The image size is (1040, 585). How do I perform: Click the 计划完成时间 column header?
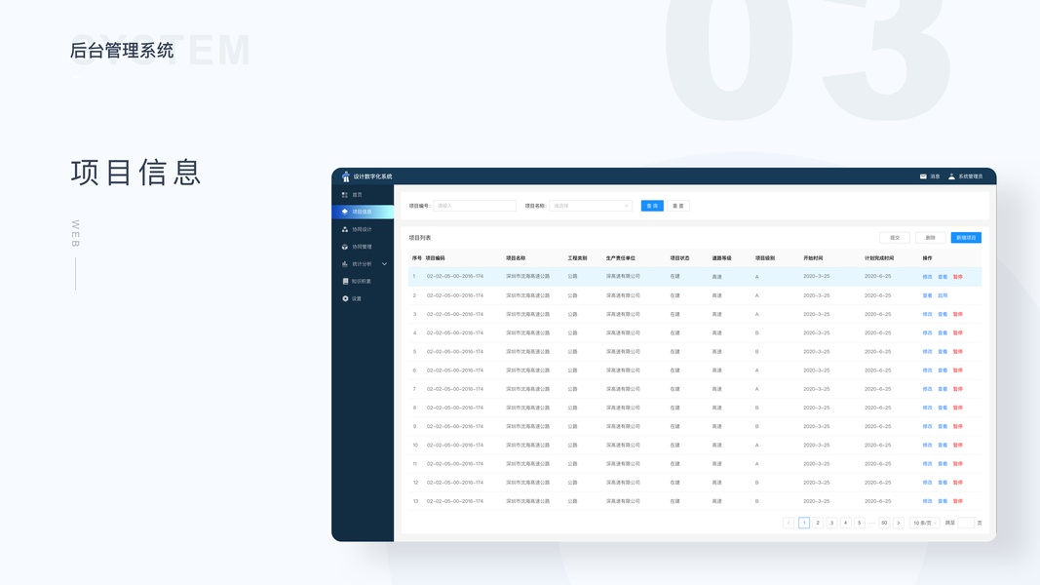click(x=879, y=258)
